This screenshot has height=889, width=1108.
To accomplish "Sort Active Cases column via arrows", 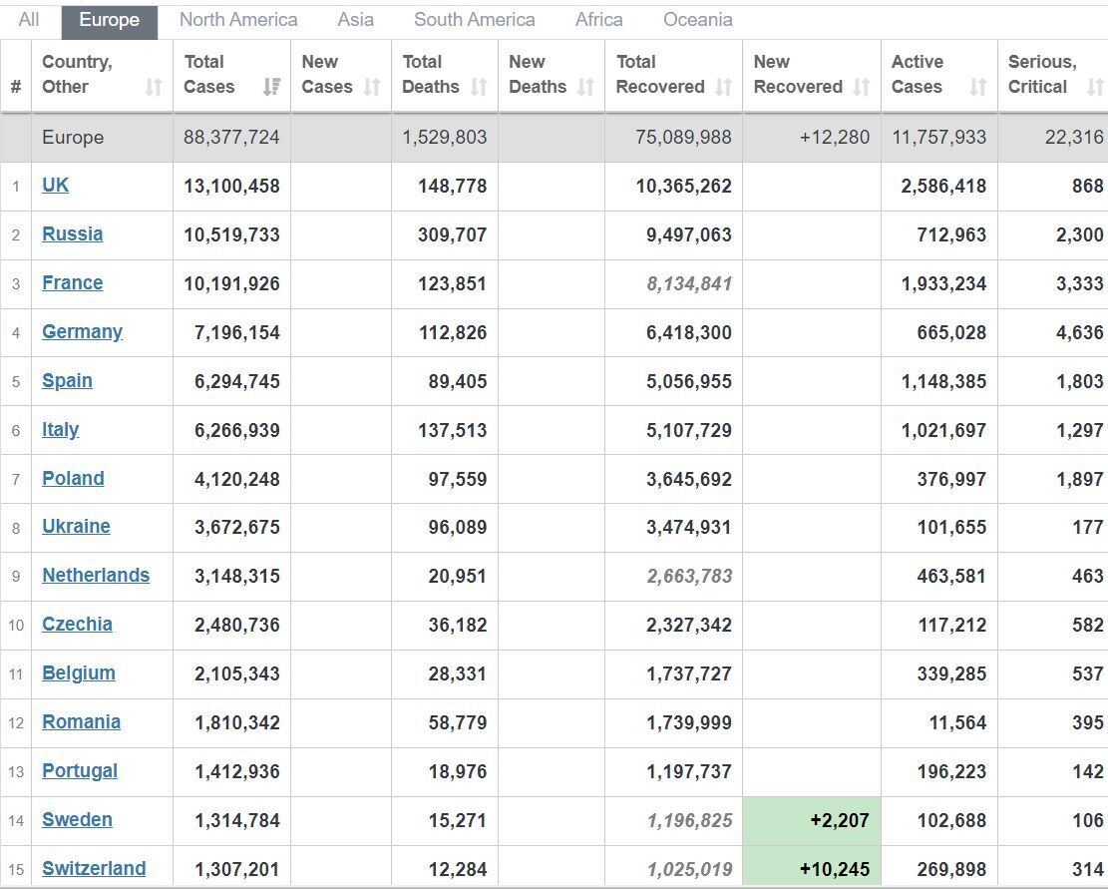I will click(x=977, y=88).
